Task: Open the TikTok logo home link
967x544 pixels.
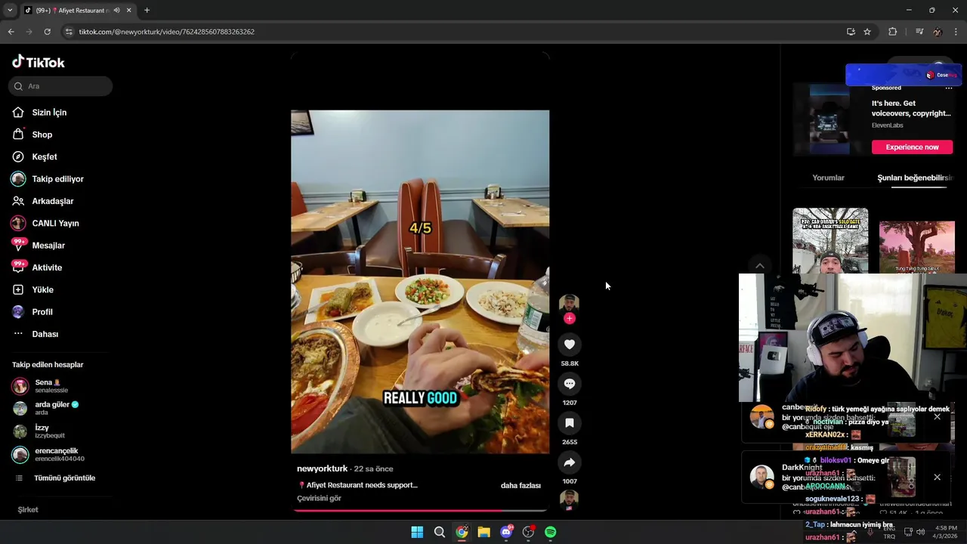Action: 39,62
